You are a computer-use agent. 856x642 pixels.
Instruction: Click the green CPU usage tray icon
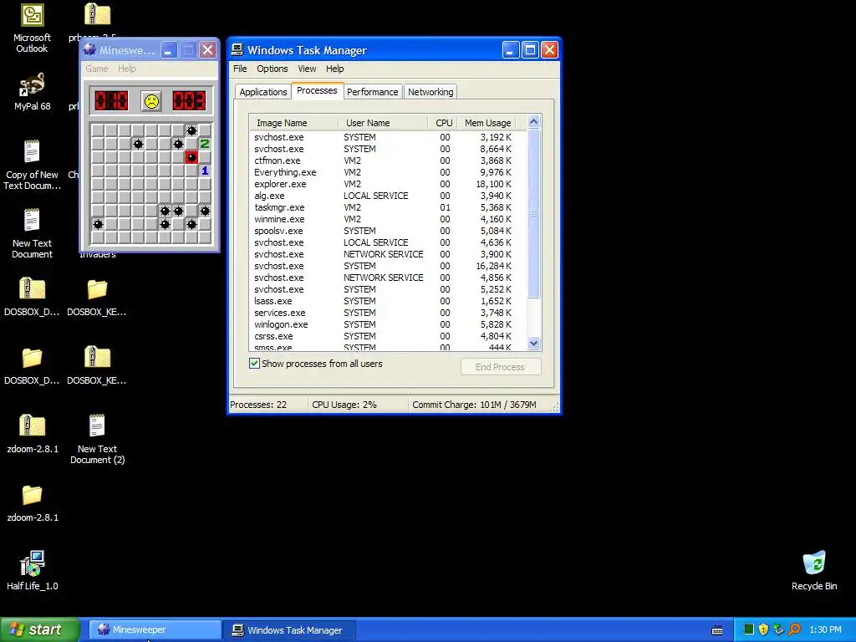point(749,629)
